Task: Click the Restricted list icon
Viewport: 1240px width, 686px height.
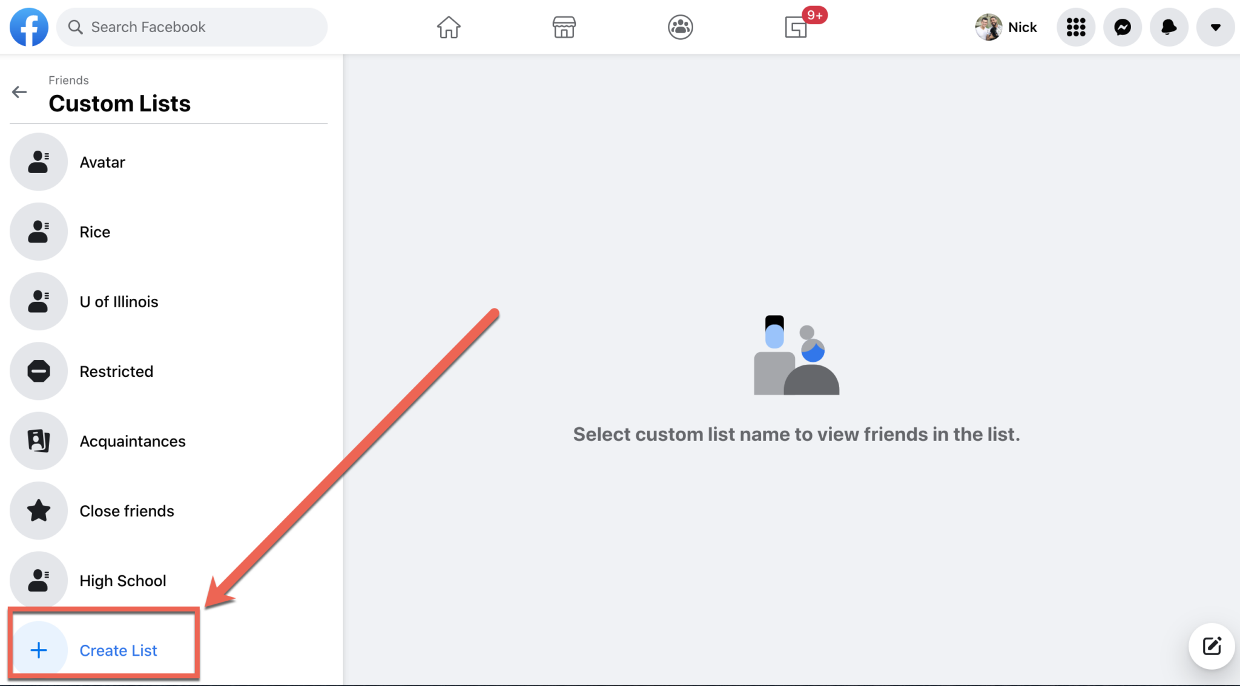Action: tap(39, 371)
